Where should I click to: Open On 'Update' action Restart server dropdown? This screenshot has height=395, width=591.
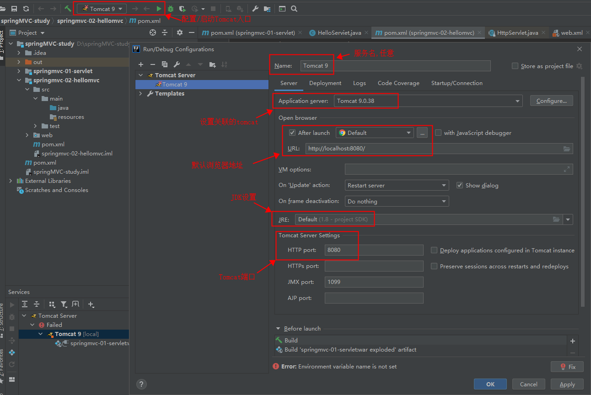pos(397,185)
